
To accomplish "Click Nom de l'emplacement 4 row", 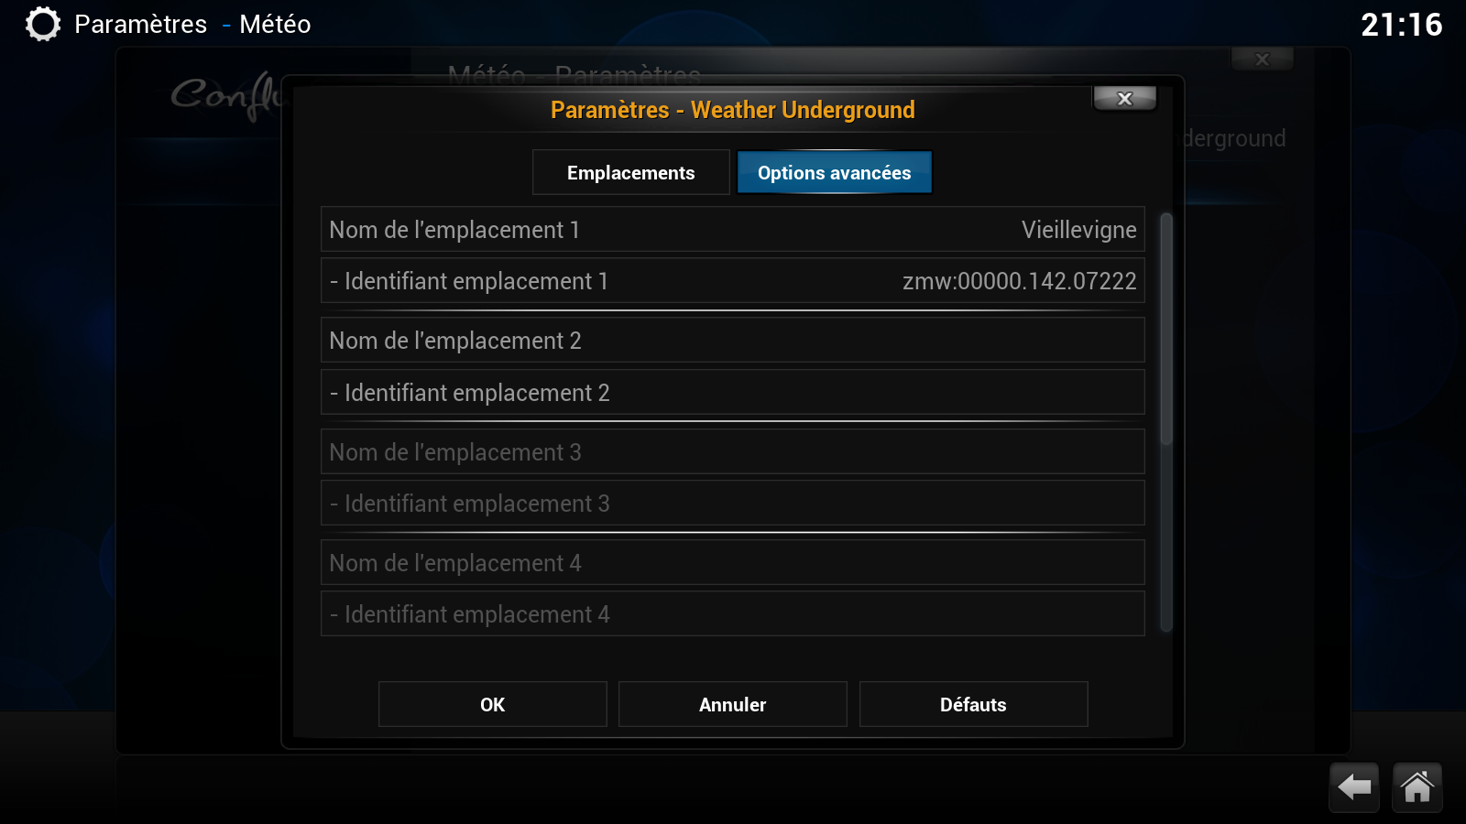I will 732,563.
